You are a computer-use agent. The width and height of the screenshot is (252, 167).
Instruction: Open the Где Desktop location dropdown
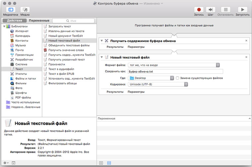151,78
